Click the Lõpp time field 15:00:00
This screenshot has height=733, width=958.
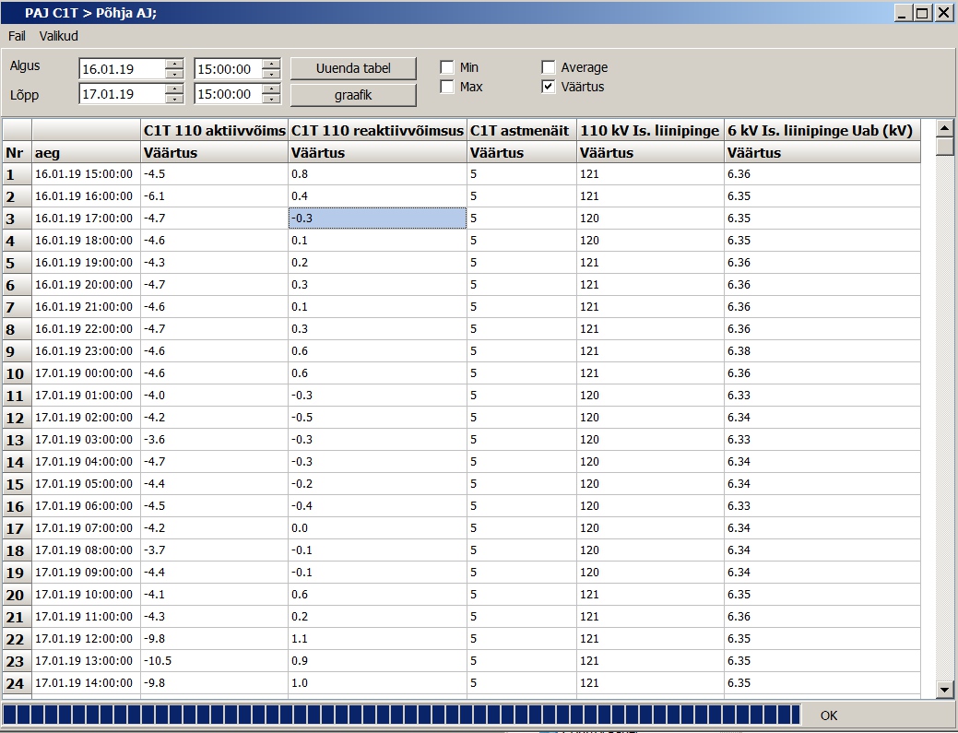click(x=227, y=94)
